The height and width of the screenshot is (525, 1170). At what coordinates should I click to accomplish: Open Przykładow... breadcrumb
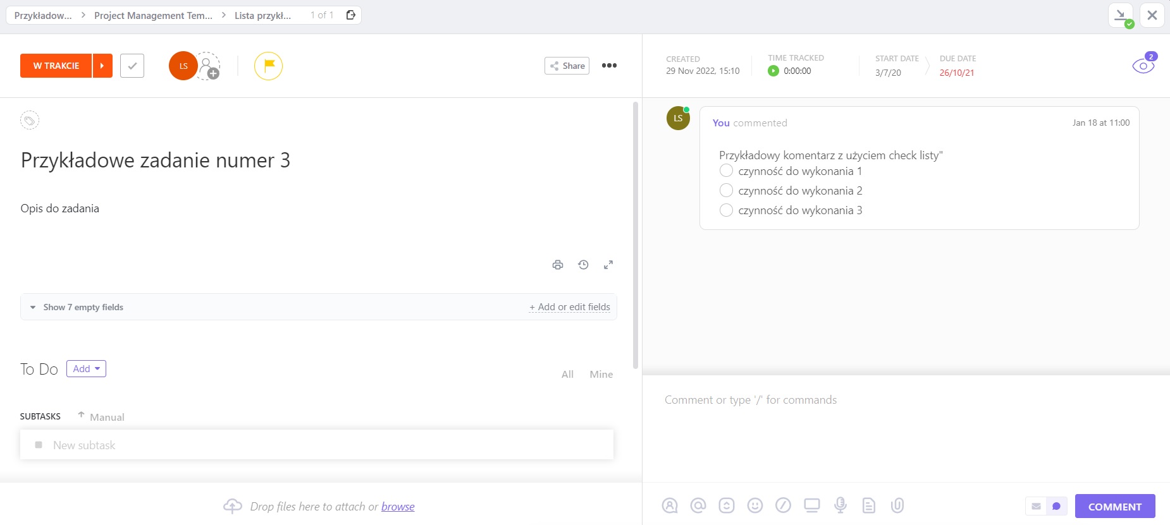43,15
